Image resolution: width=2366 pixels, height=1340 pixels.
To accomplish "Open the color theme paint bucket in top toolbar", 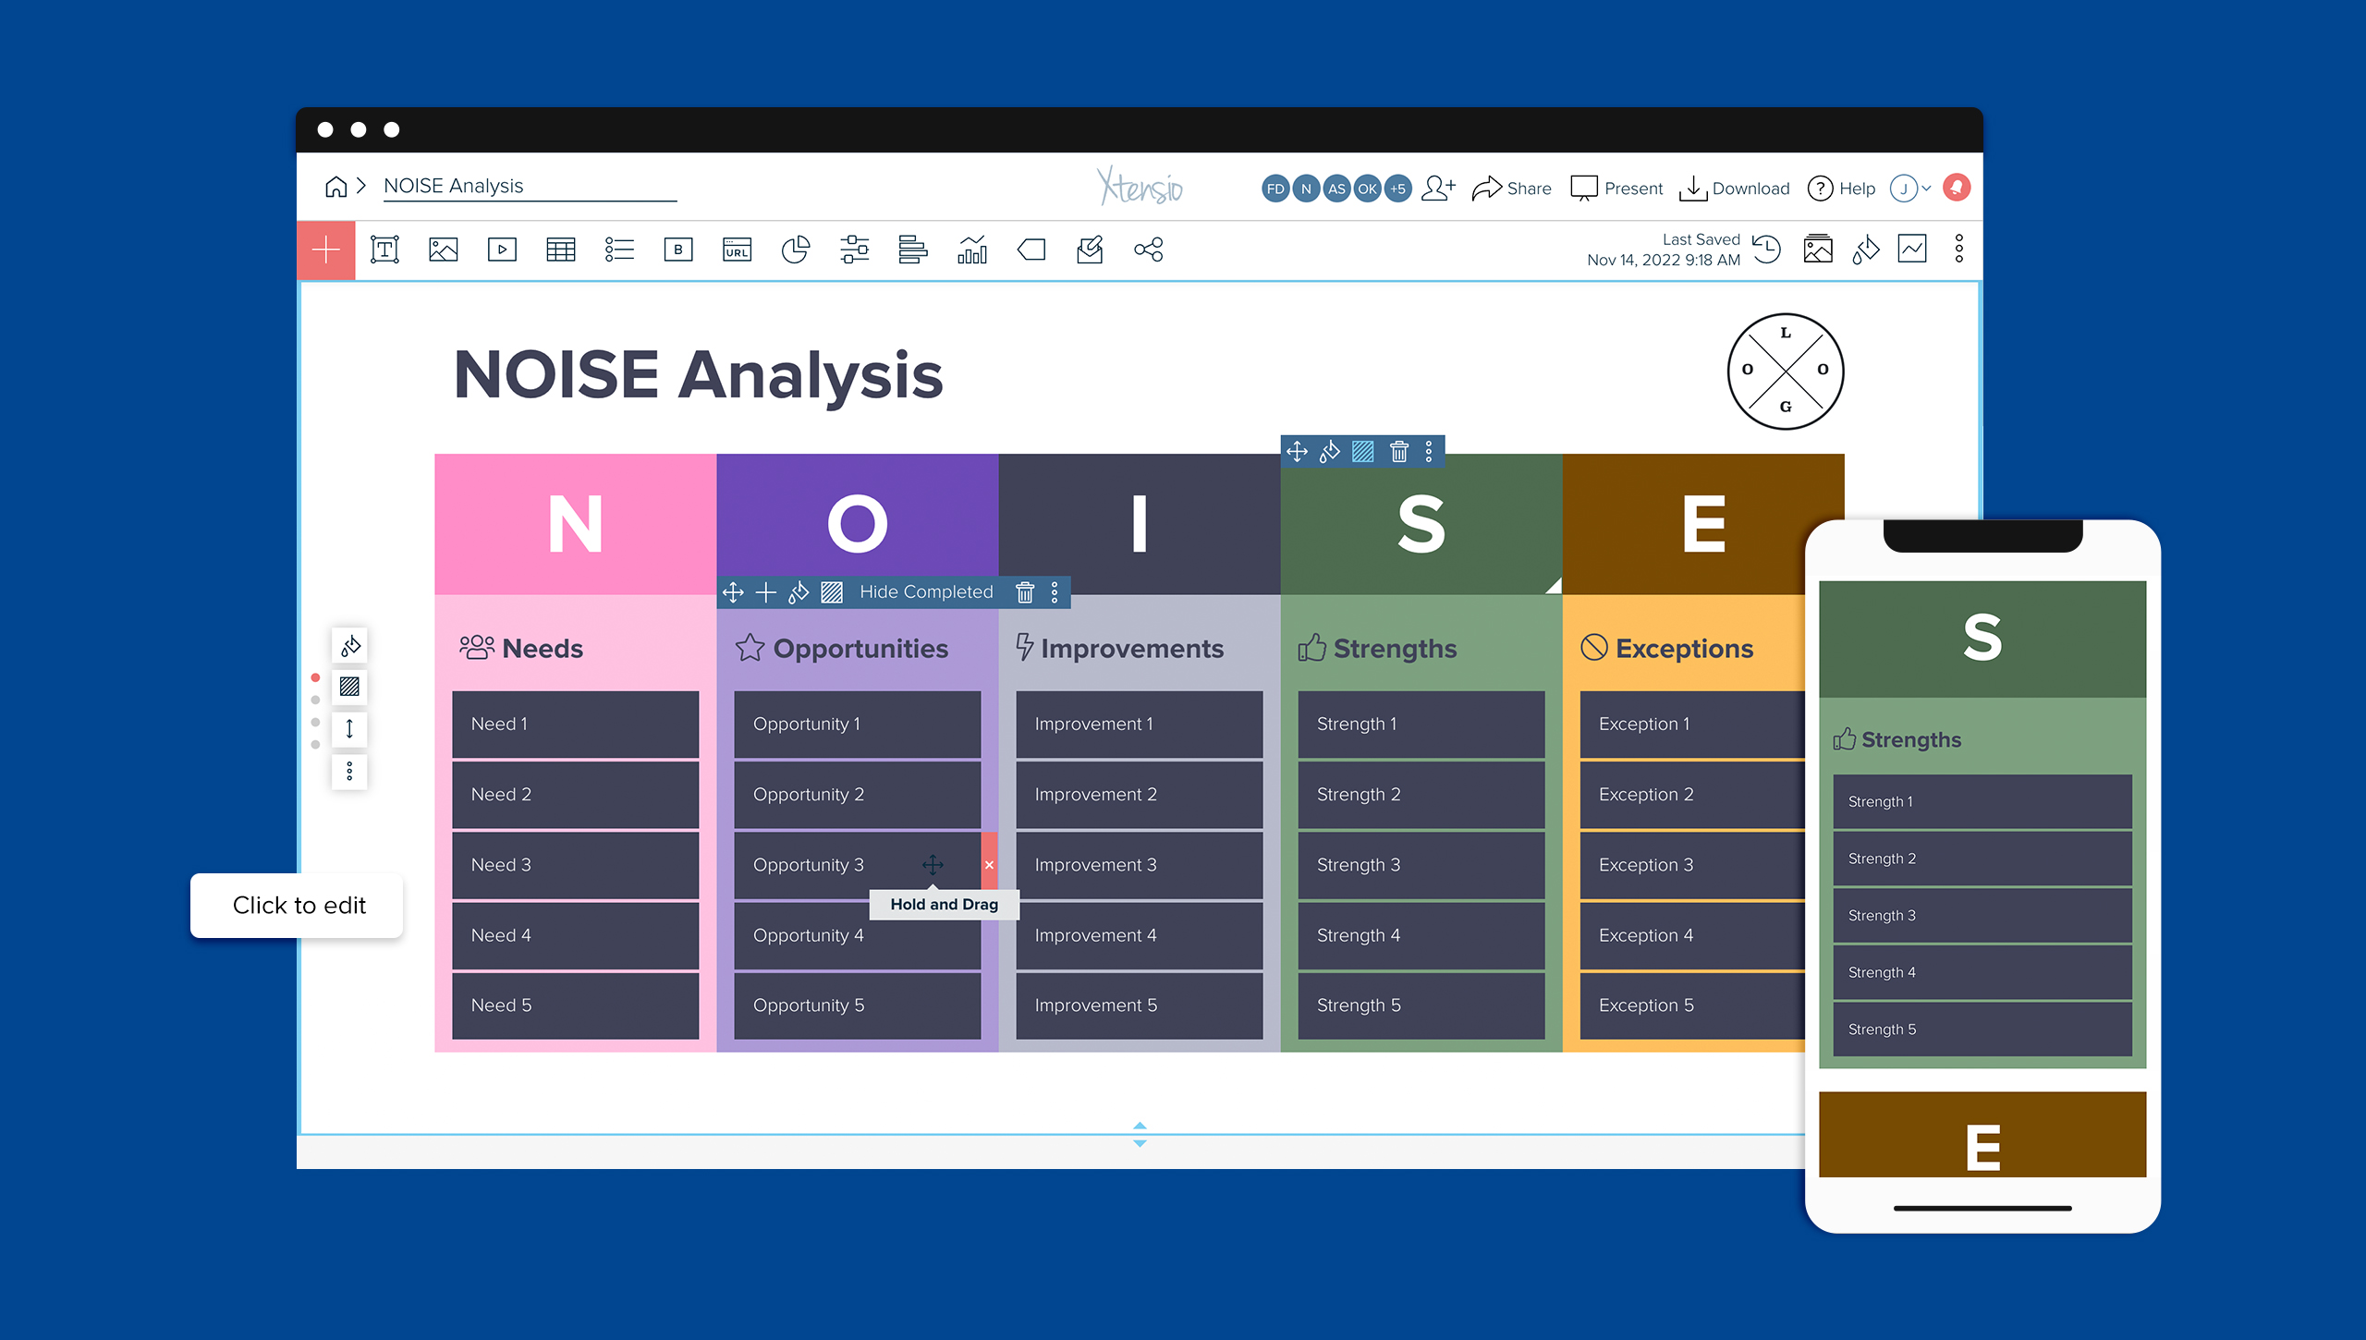I will coord(1866,249).
